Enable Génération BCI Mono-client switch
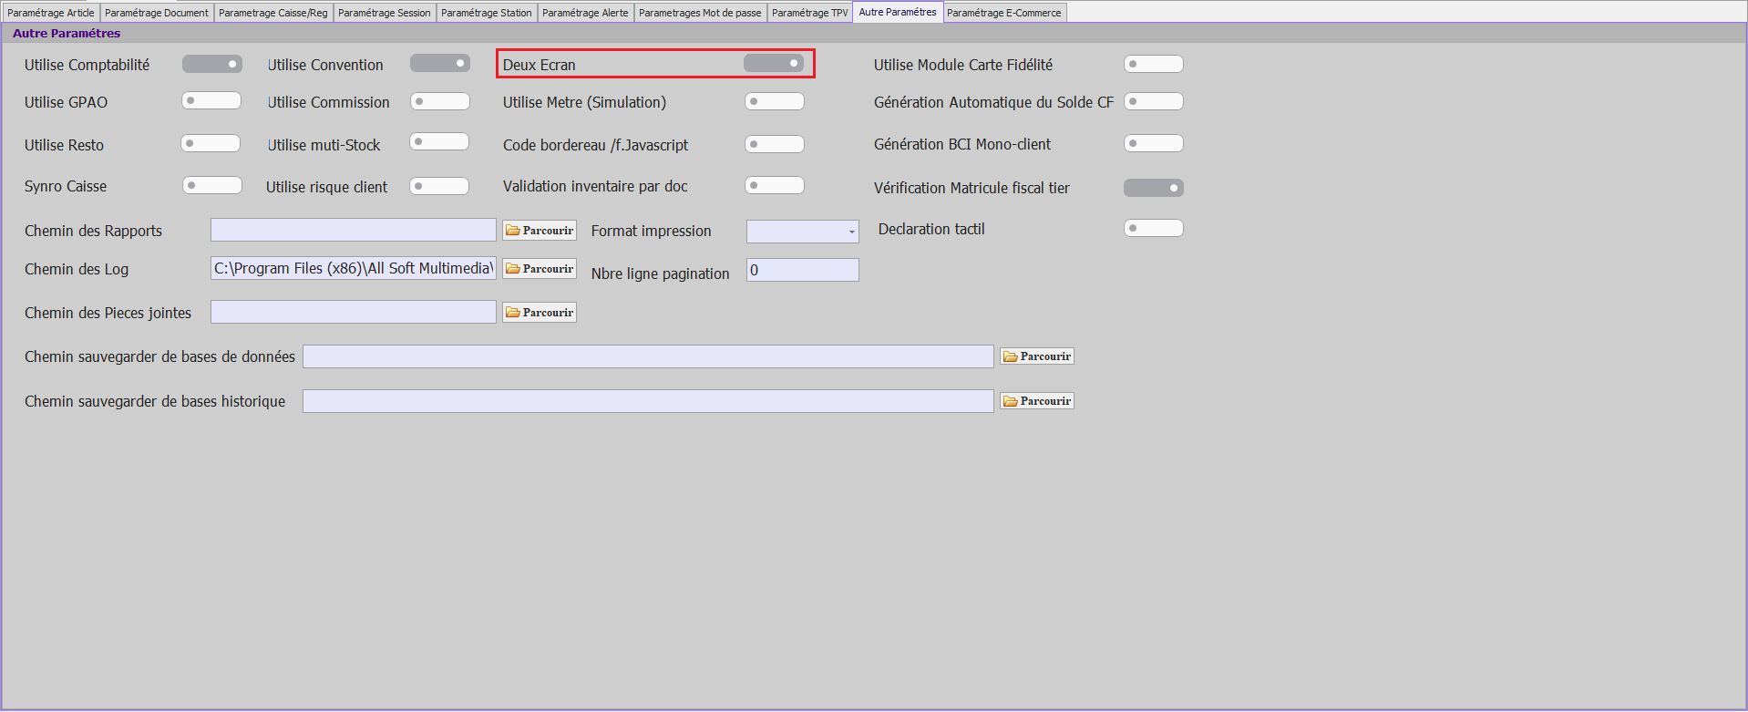 pos(1154,143)
